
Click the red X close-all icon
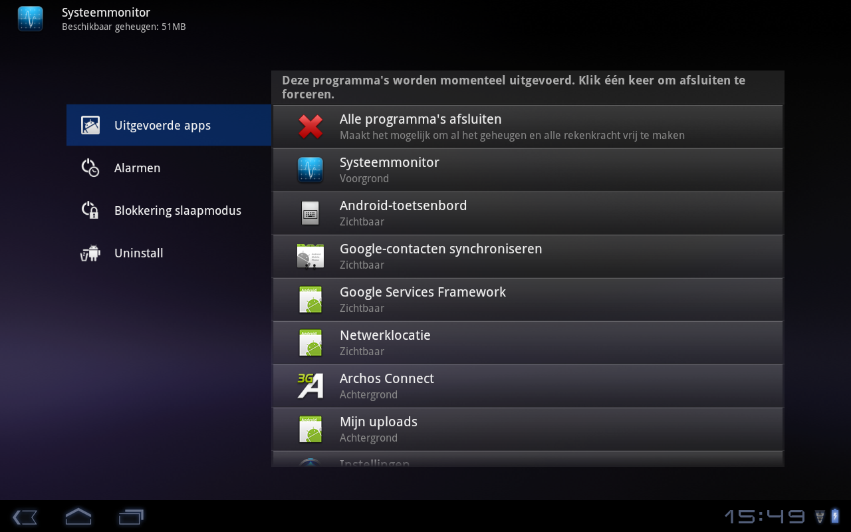click(310, 126)
